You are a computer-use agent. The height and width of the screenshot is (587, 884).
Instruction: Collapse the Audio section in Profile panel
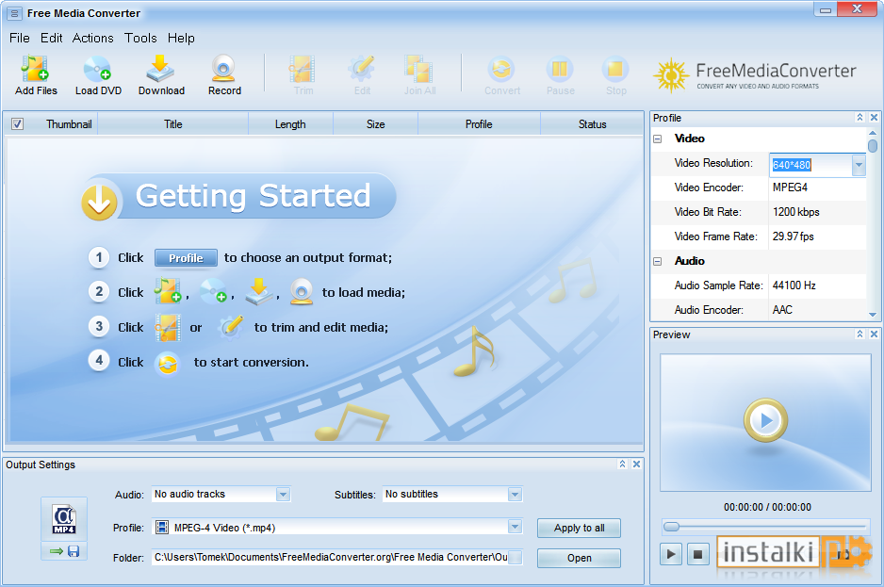click(658, 261)
